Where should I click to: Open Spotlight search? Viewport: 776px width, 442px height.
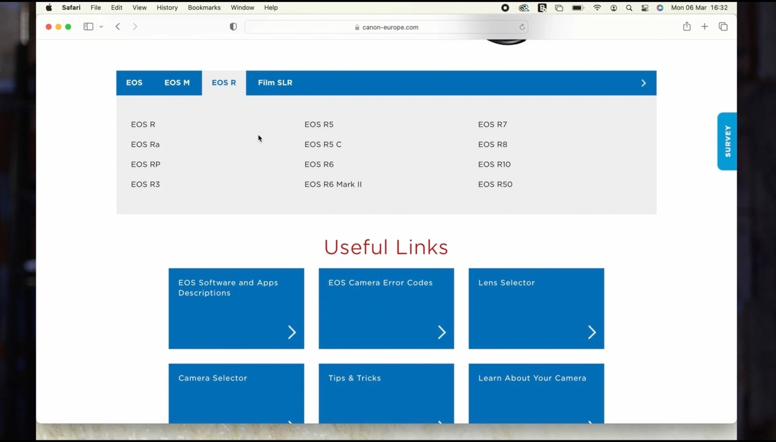[629, 8]
